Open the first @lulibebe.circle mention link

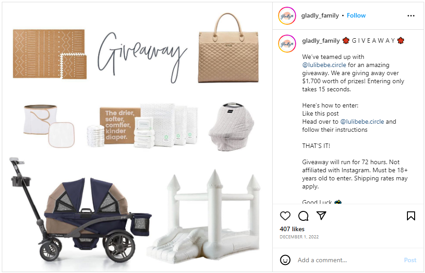coord(324,65)
